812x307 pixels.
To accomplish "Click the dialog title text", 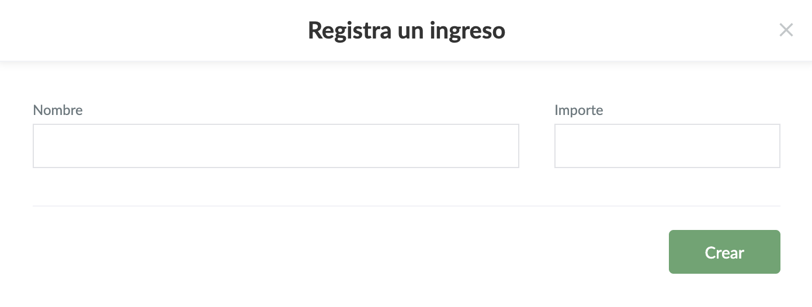I will [x=406, y=30].
